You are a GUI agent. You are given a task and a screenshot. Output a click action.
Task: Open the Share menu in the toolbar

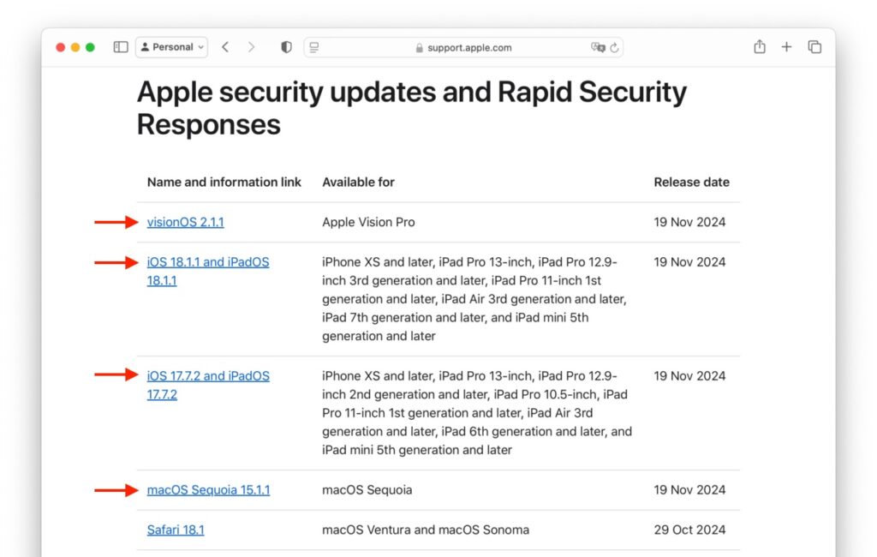pyautogui.click(x=760, y=47)
